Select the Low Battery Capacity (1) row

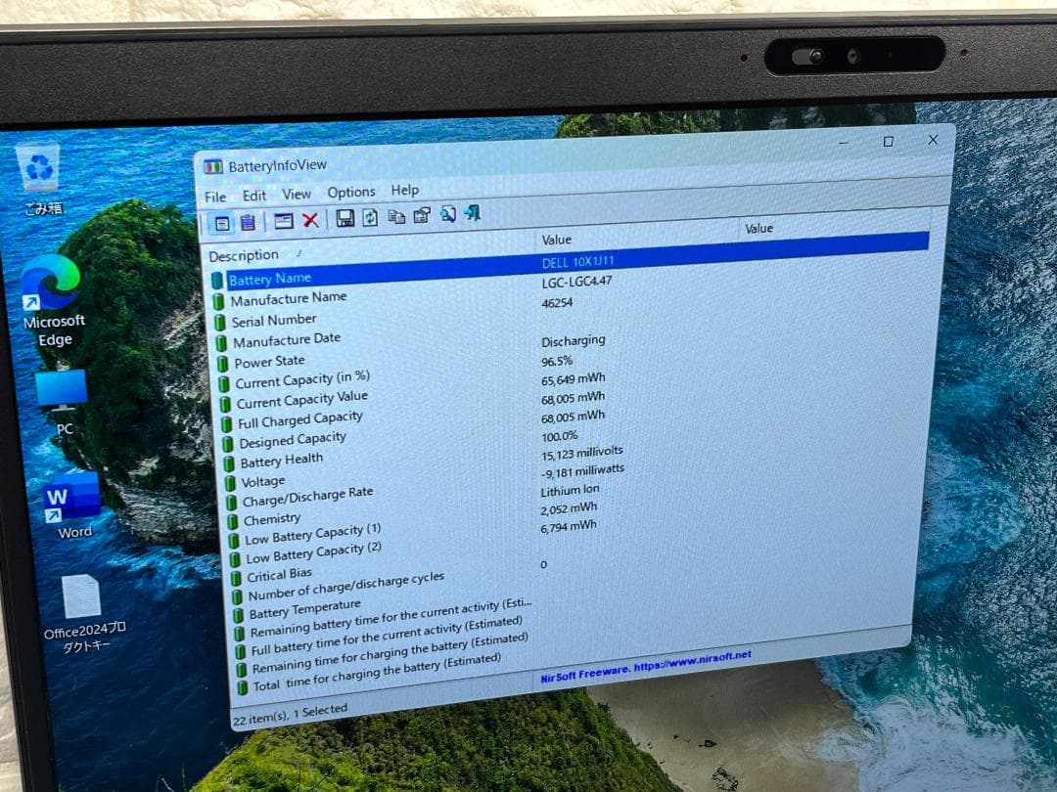tap(312, 535)
